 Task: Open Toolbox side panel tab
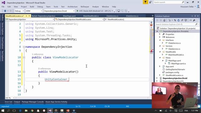tap(2, 18)
